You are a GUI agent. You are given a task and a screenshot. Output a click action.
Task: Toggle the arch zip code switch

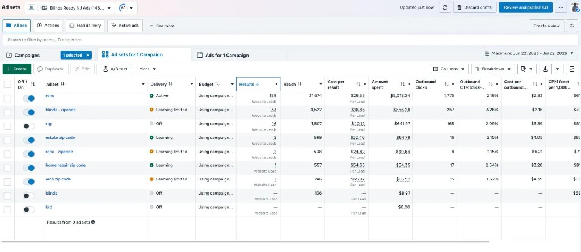coord(28,182)
